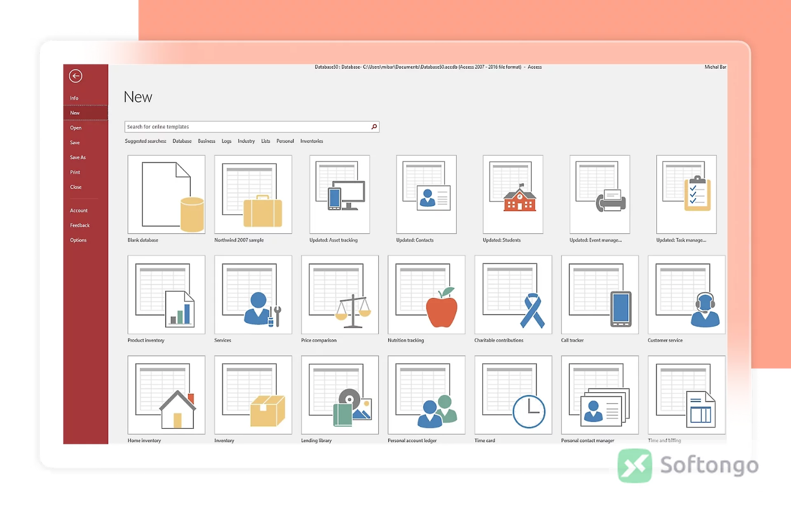The height and width of the screenshot is (507, 791).
Task: Select the Updated: Contacts template icon
Action: click(x=426, y=194)
